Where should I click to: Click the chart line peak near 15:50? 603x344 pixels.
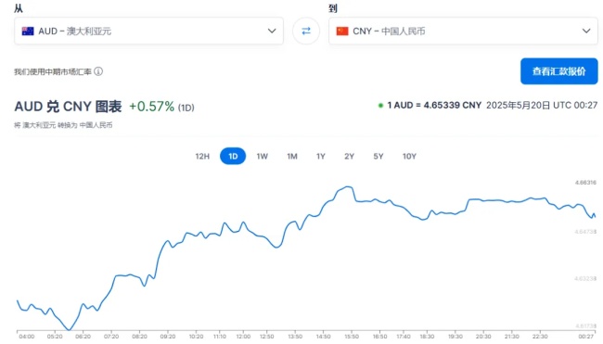(x=348, y=187)
